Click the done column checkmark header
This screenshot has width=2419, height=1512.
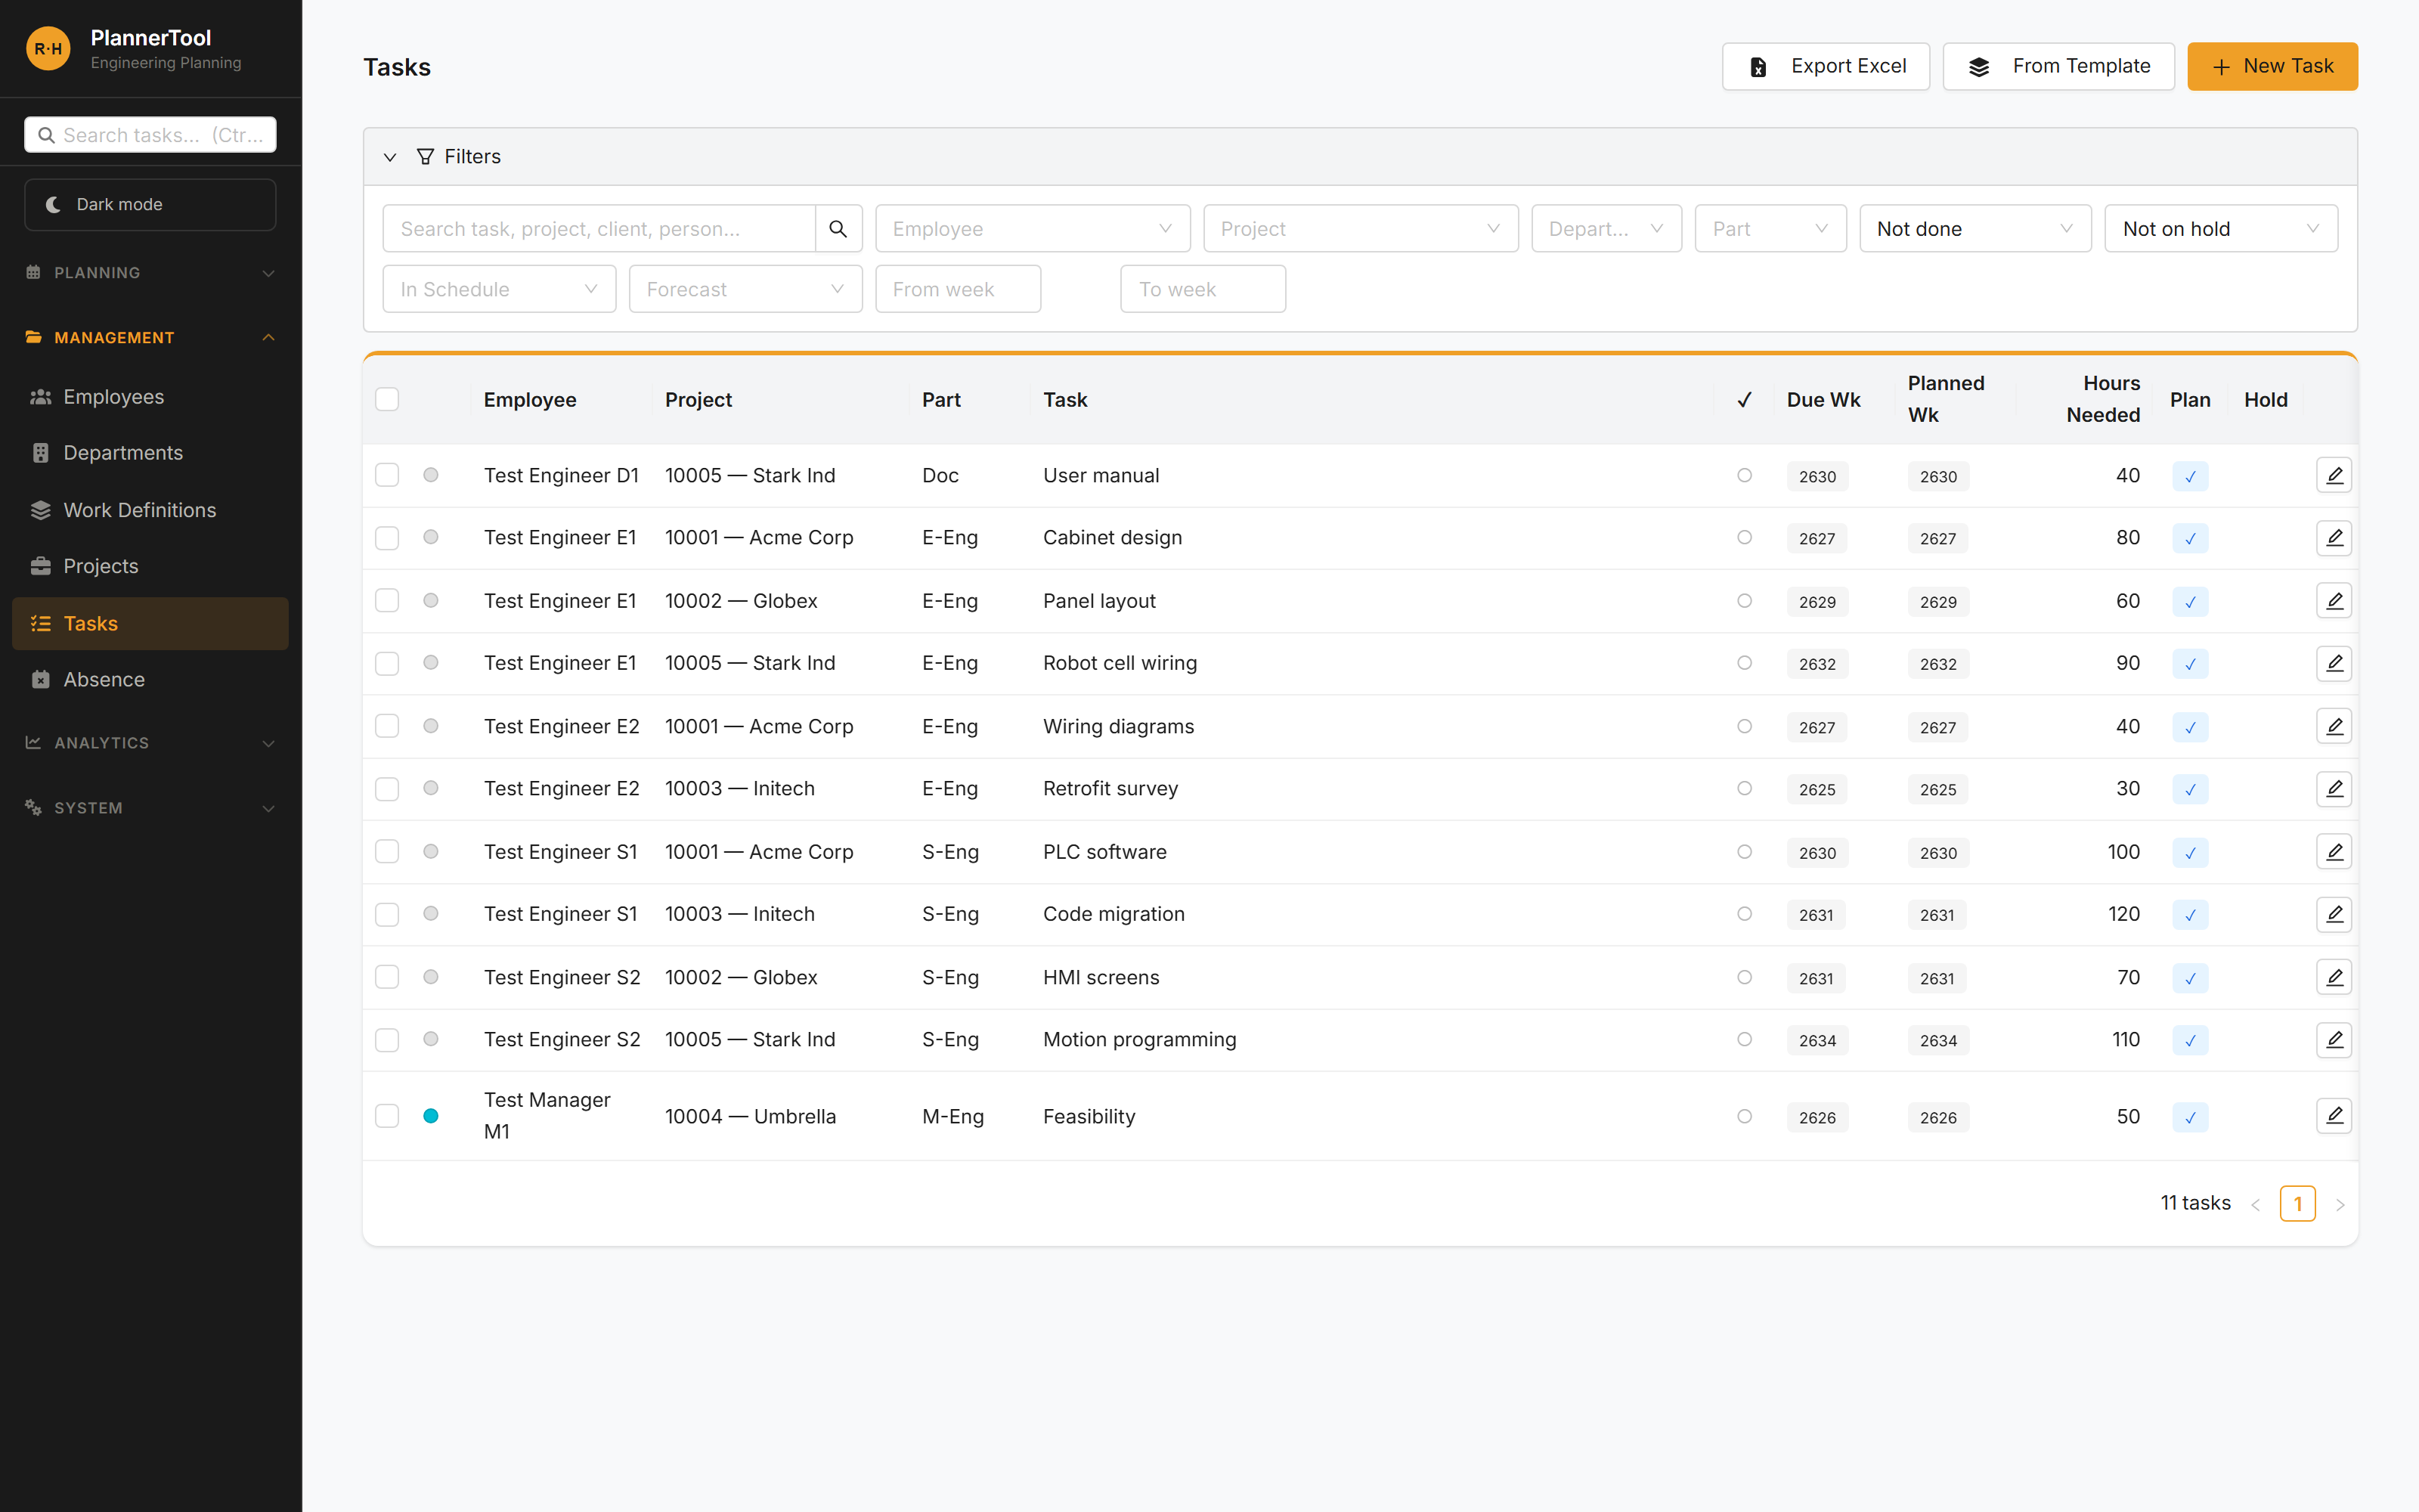click(x=1744, y=400)
